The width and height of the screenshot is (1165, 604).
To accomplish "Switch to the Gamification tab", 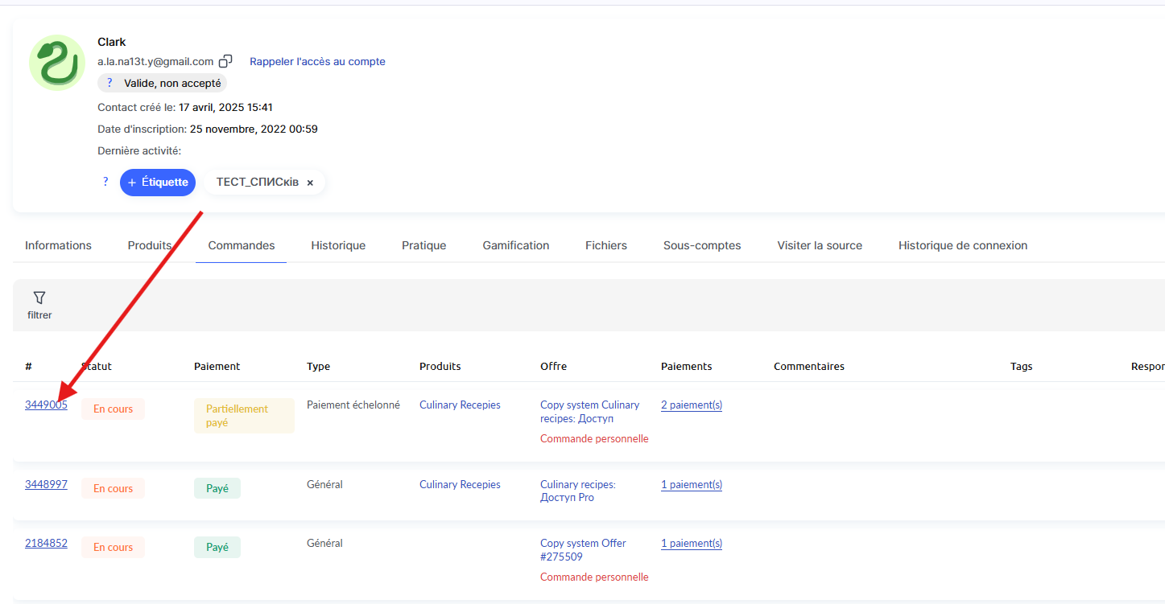I will click(x=515, y=245).
